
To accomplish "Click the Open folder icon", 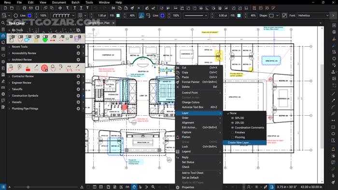I will 12,8.
